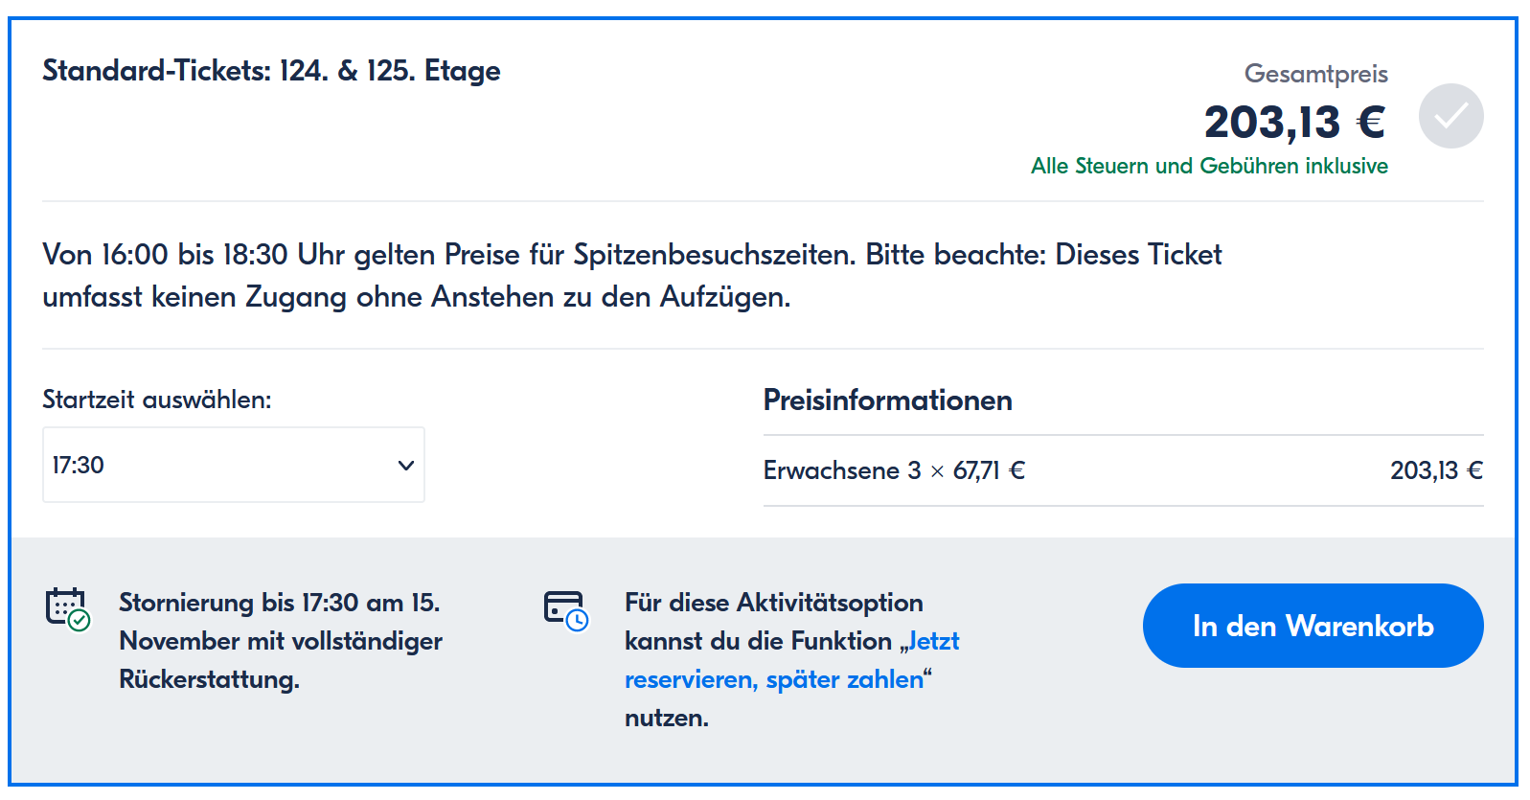Click the peak-time notice about Spitzenbesuchszeiten
Image resolution: width=1530 pixels, height=800 pixels.
tap(631, 275)
